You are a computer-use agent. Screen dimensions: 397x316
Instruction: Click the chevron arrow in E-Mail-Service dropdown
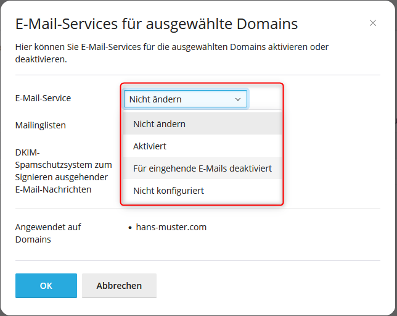pos(238,99)
